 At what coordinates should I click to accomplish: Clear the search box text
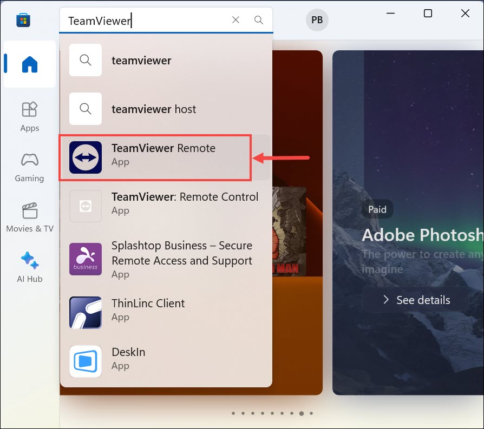click(236, 20)
